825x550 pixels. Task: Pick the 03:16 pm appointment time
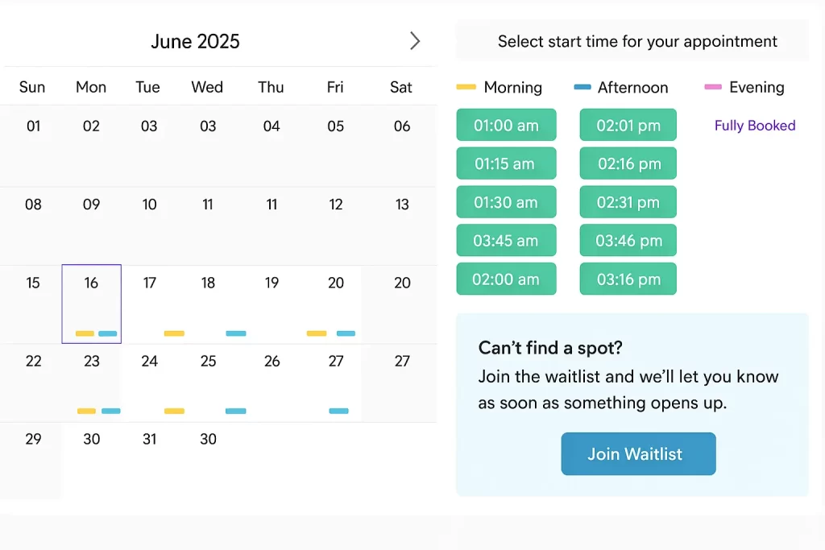click(x=628, y=279)
